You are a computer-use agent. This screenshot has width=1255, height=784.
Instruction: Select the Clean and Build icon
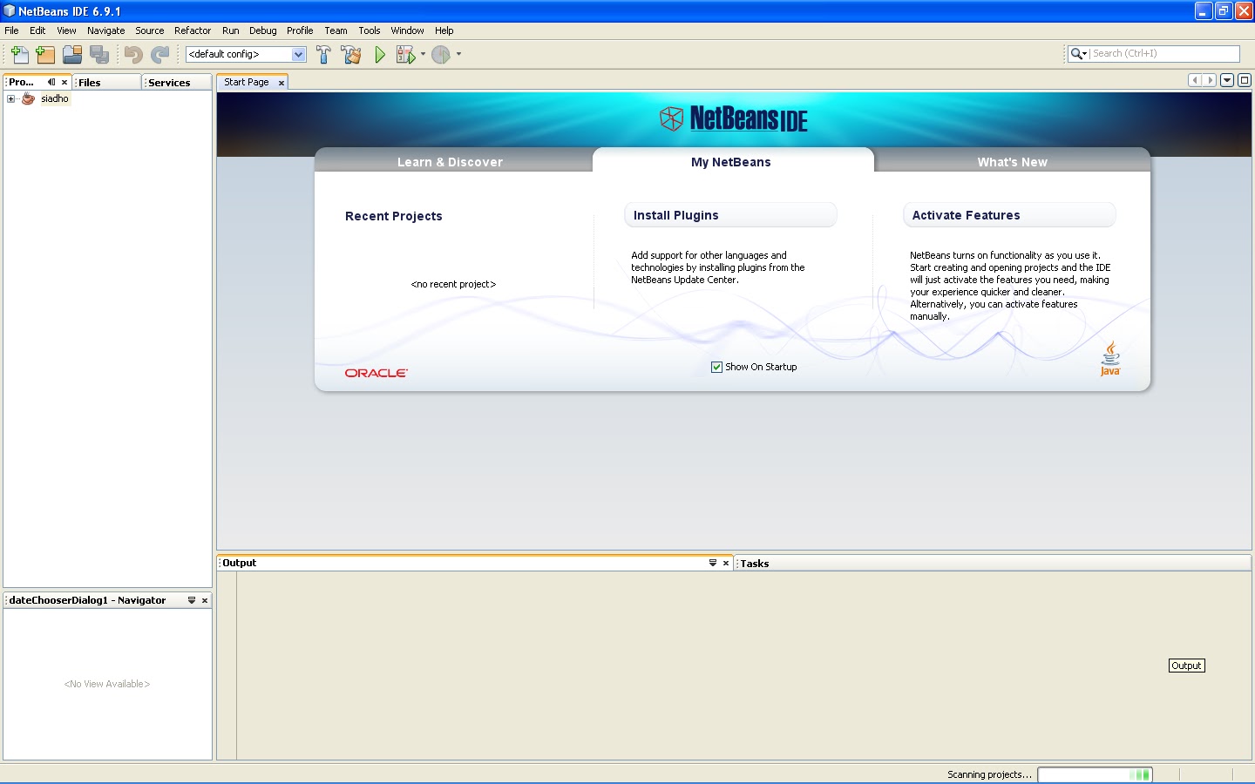point(350,54)
